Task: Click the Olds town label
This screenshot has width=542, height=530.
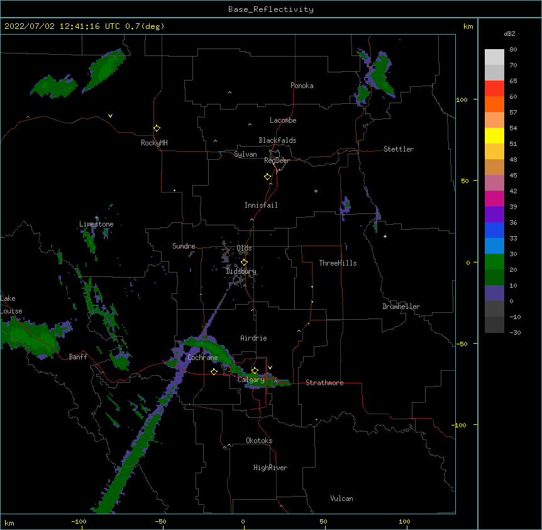Action: (244, 248)
